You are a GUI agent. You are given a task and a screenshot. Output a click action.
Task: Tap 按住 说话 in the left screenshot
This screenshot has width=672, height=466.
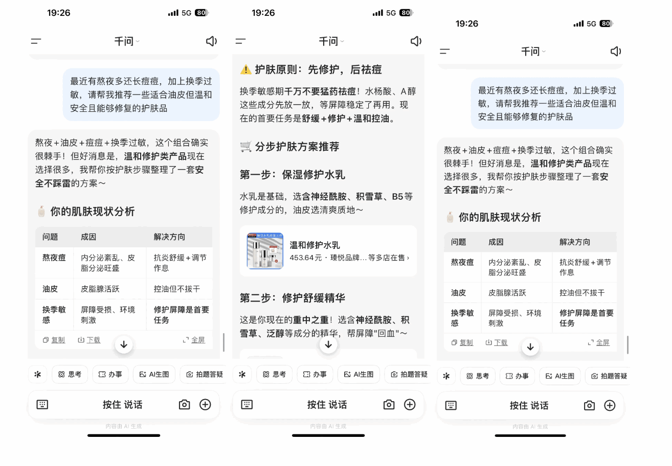click(122, 405)
